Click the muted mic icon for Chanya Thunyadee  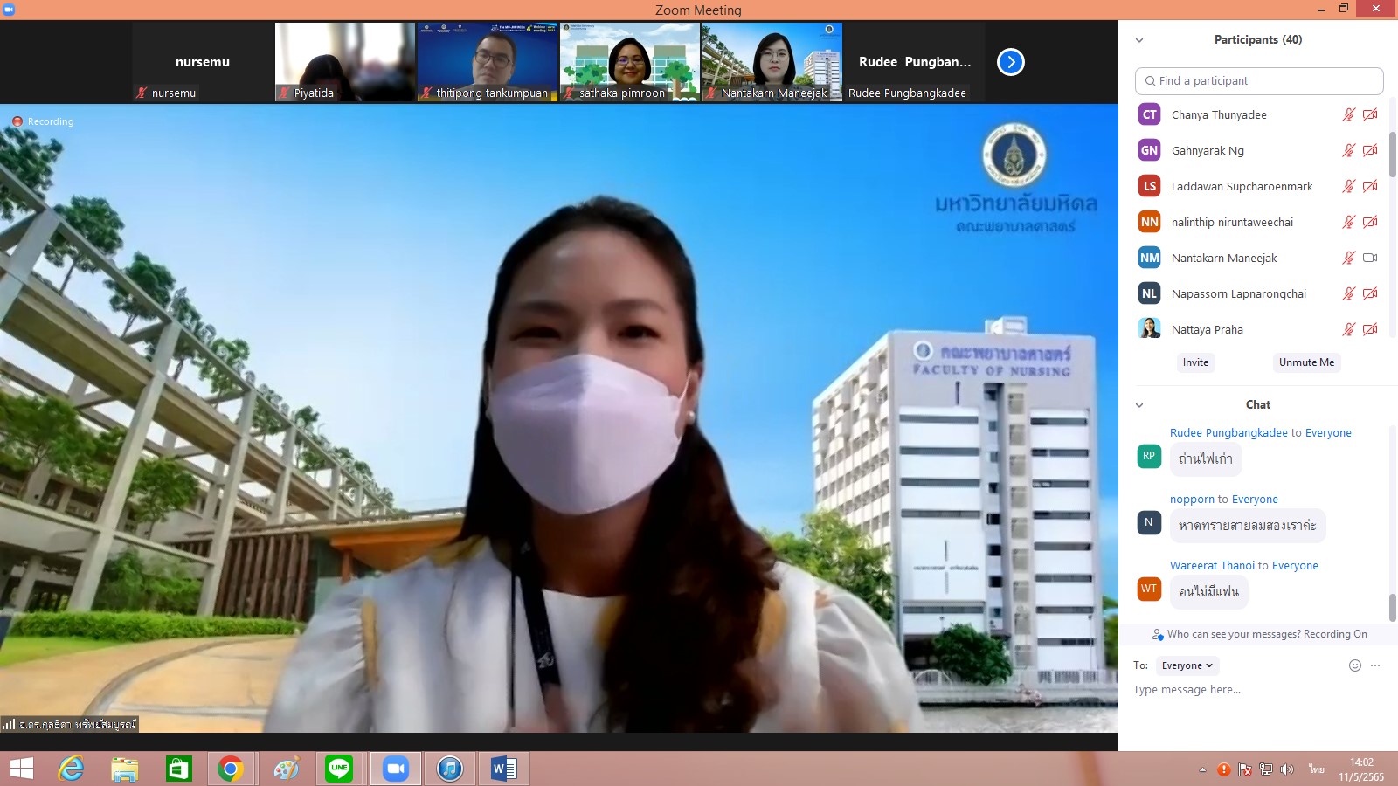(1349, 114)
